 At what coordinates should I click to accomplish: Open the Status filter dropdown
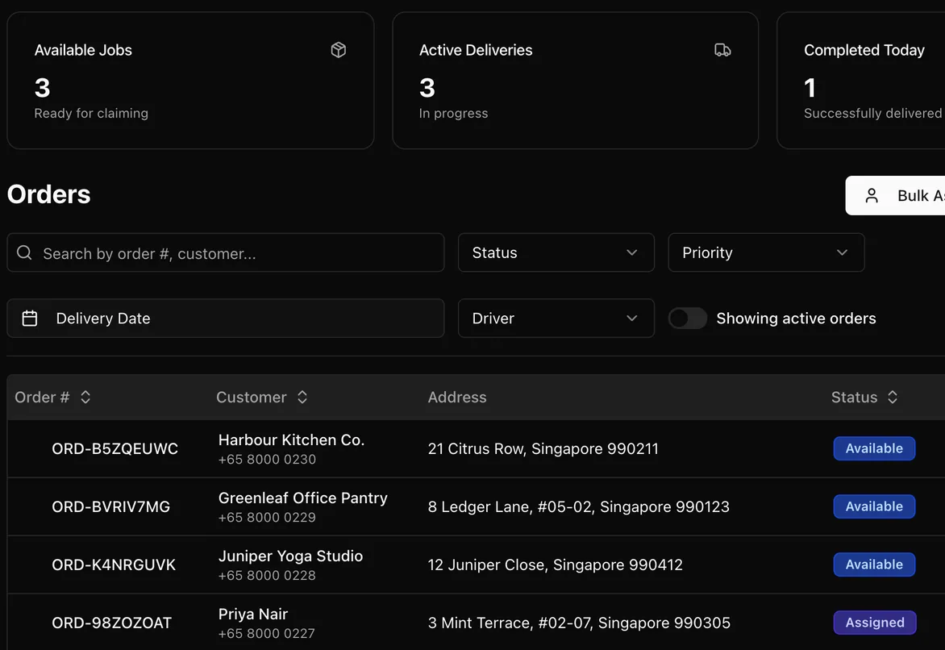pyautogui.click(x=556, y=252)
